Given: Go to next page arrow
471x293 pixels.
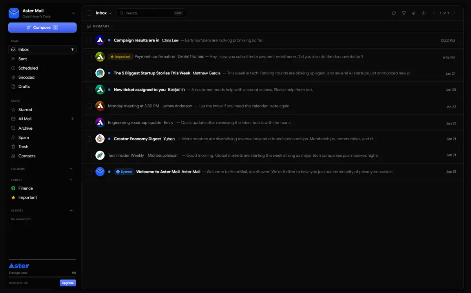Looking at the screenshot, I should point(455,13).
